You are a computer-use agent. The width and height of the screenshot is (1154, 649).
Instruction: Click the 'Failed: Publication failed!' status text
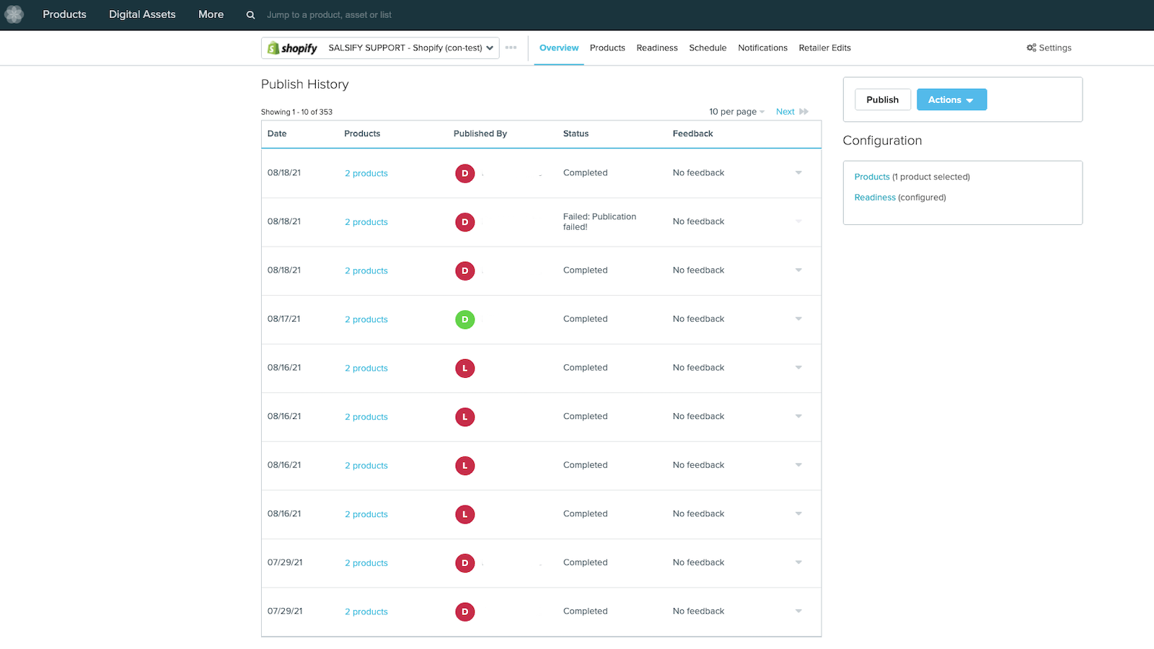599,221
